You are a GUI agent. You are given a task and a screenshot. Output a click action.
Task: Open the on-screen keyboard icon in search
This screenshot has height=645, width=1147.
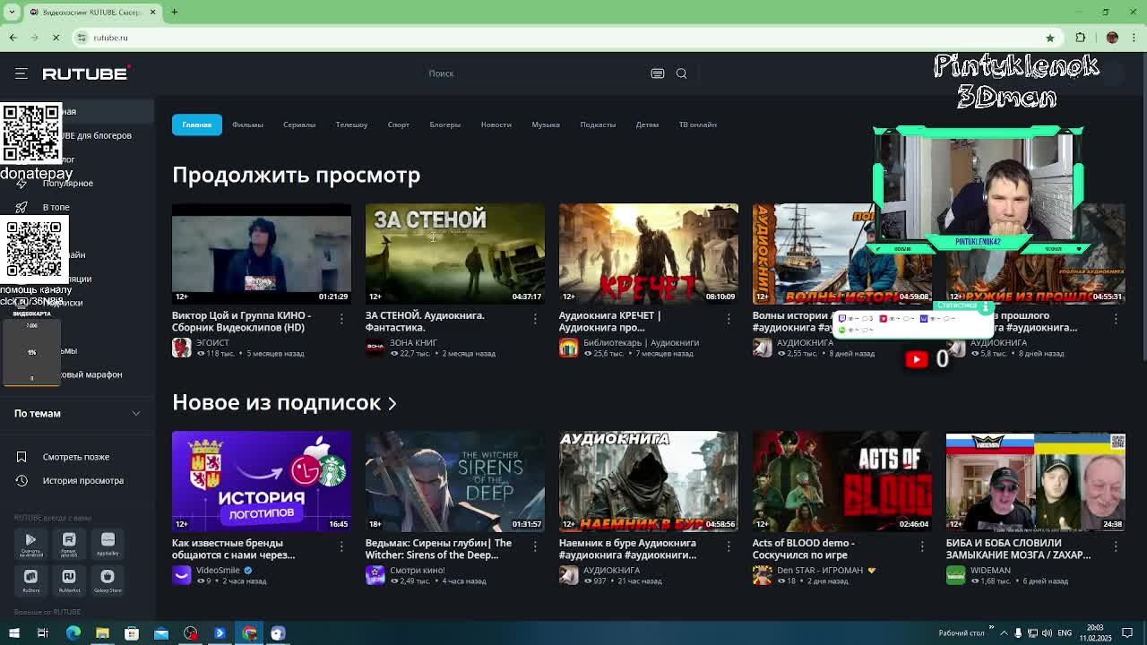[658, 73]
